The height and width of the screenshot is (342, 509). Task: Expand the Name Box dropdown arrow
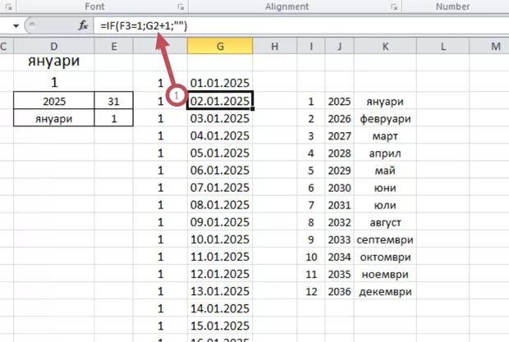point(16,25)
